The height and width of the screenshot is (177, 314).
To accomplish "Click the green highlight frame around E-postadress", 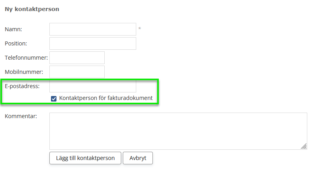I will 158,92.
